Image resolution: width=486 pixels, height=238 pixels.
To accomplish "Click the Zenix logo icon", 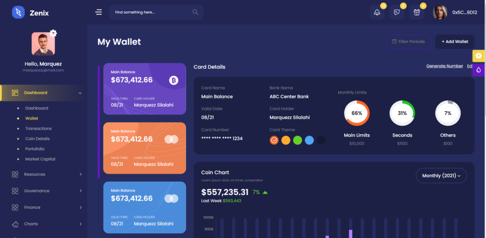I will tap(18, 12).
